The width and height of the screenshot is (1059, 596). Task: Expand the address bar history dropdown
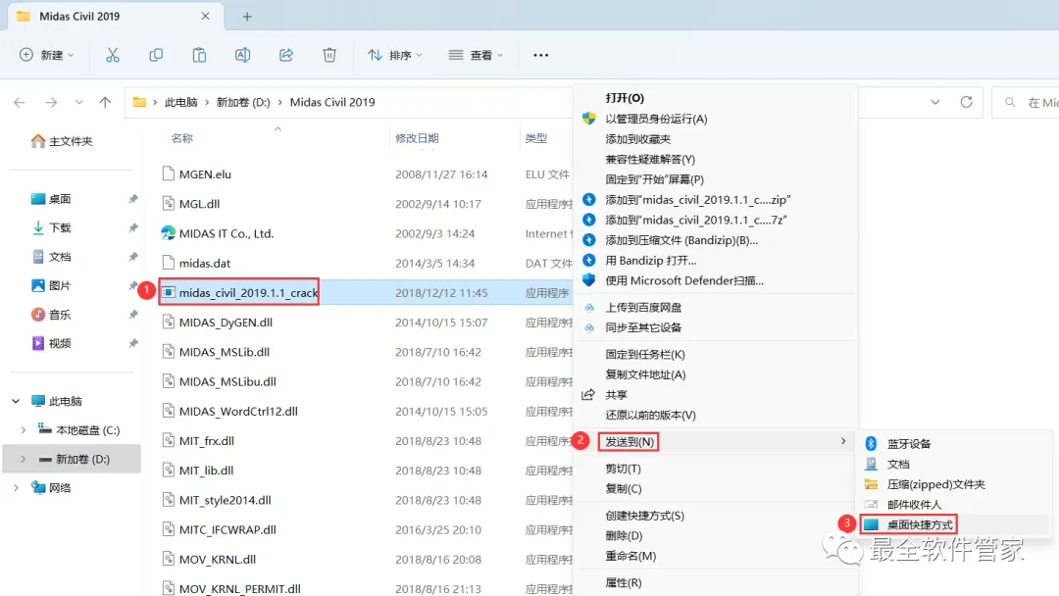coord(935,103)
